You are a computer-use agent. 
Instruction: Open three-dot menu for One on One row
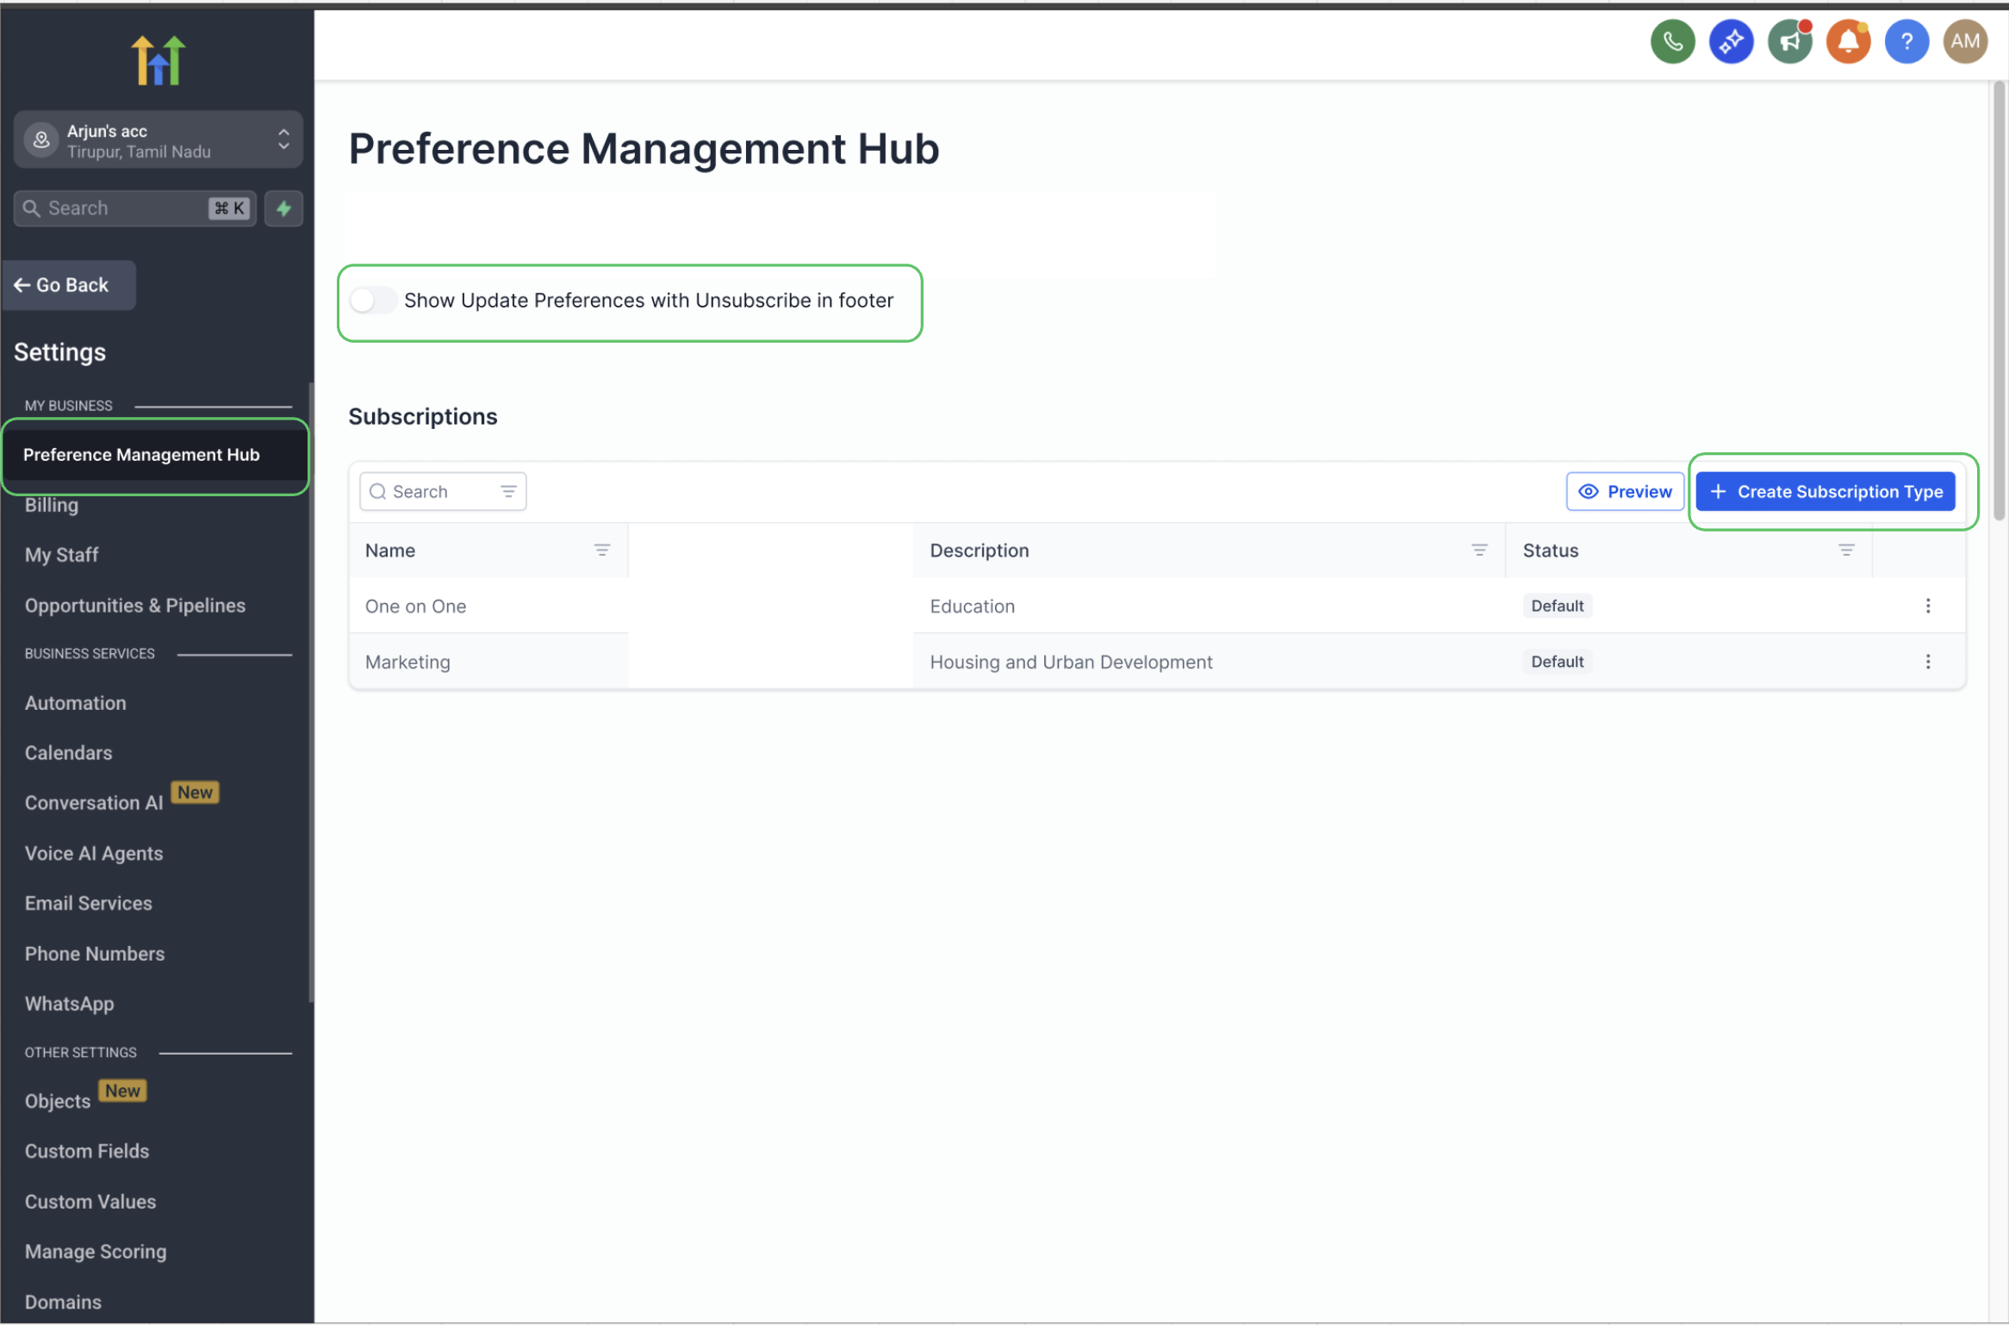(1927, 606)
